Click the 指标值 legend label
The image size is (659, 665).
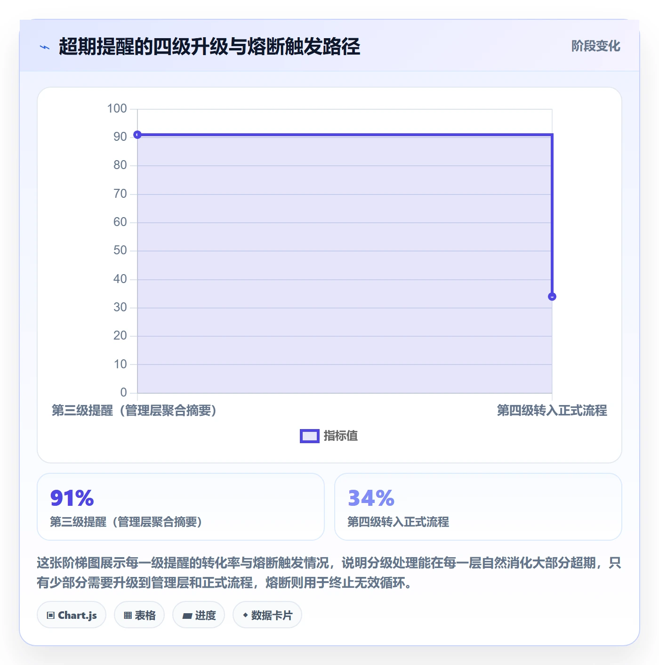(341, 436)
